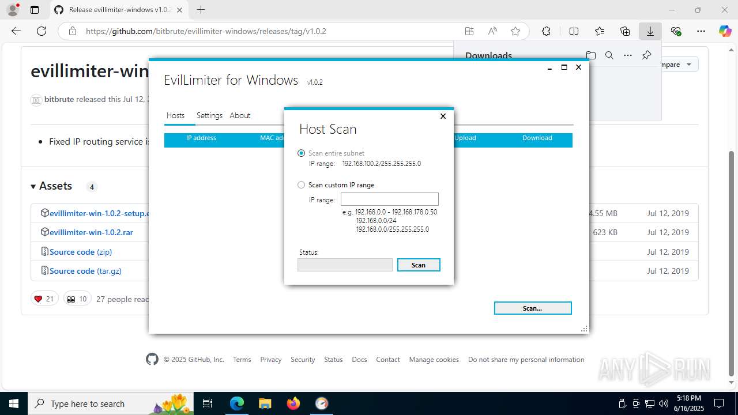Image resolution: width=738 pixels, height=415 pixels.
Task: Search downloads with magnifier icon
Action: [609, 55]
